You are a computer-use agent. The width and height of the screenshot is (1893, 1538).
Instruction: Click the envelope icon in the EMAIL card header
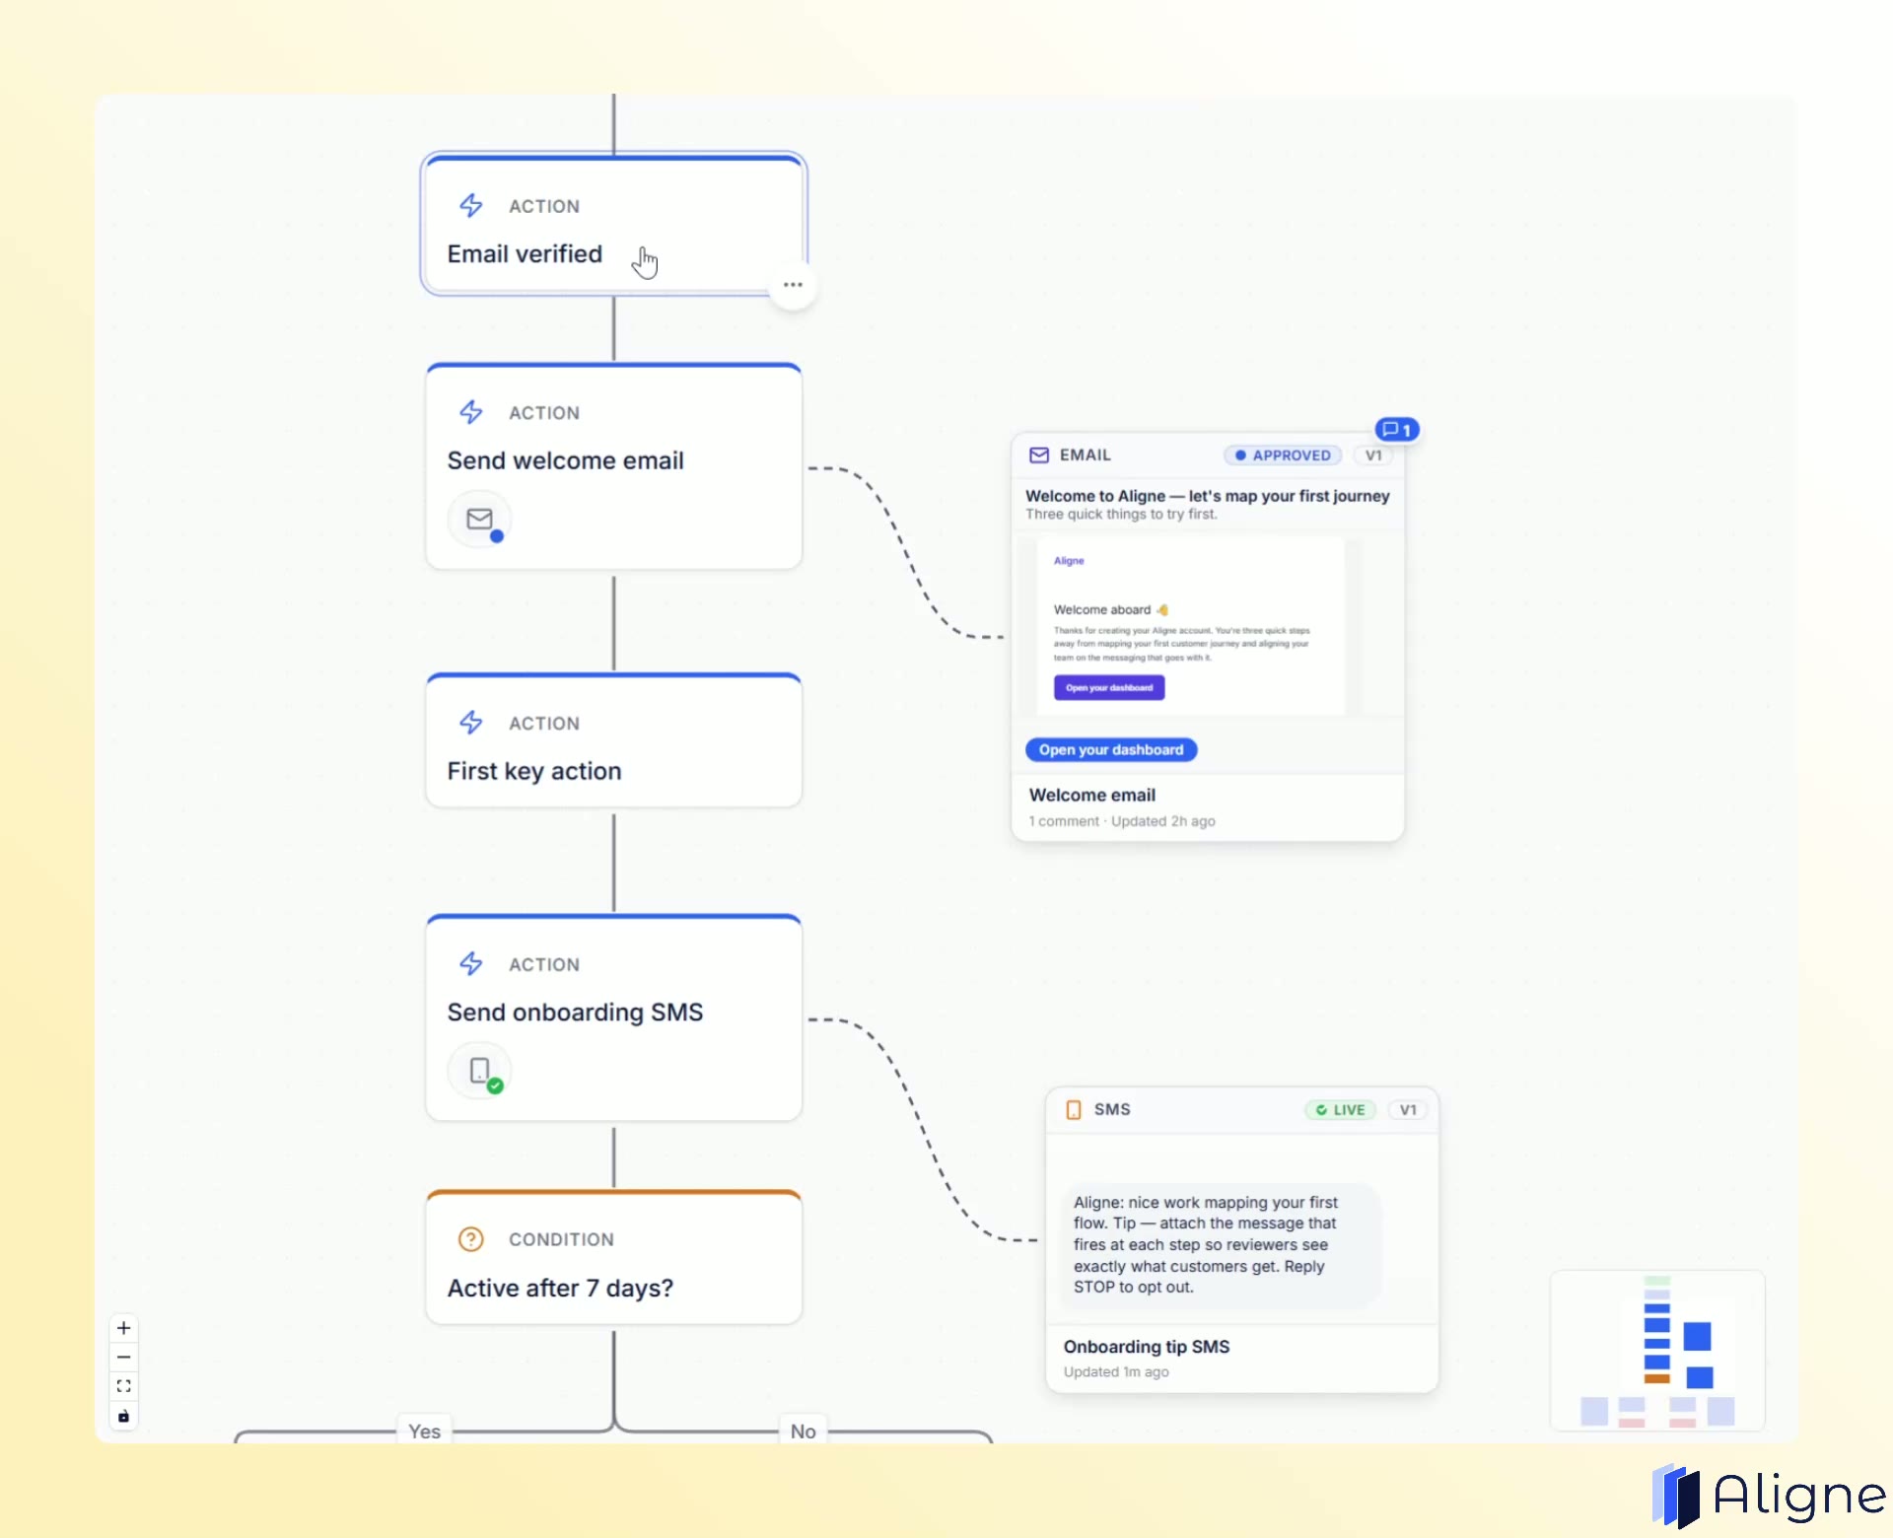1039,455
